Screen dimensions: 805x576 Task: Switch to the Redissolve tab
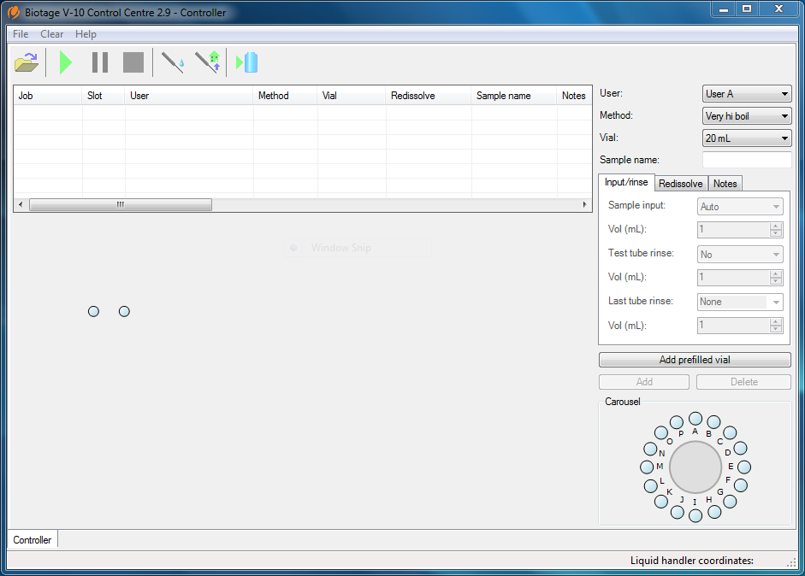coord(680,183)
